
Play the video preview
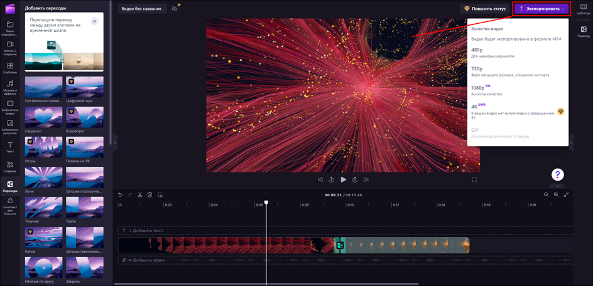coord(344,180)
